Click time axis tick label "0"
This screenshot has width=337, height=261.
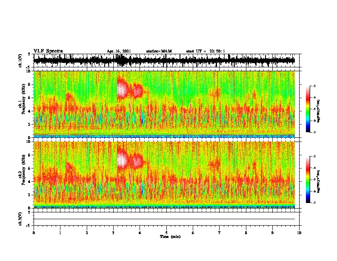[x=34, y=233]
